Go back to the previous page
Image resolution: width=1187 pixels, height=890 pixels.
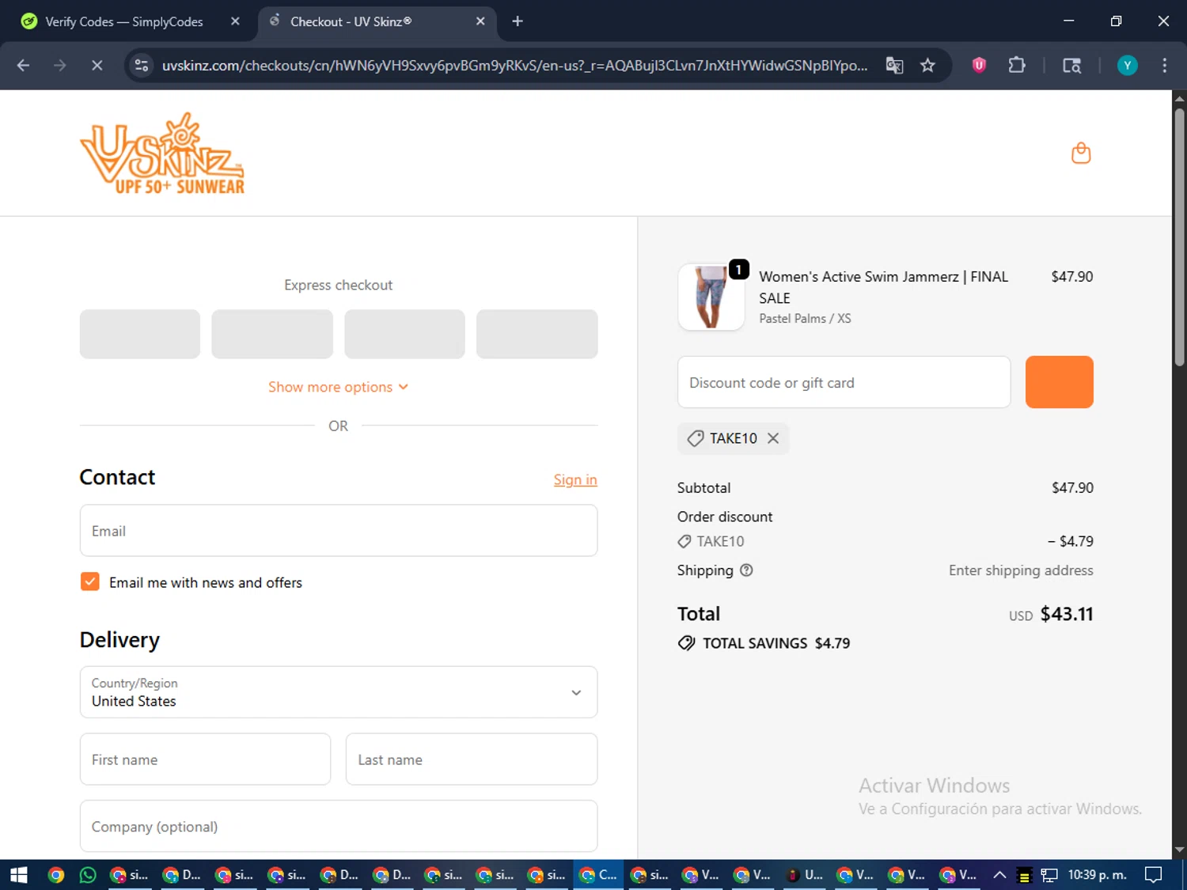tap(23, 66)
